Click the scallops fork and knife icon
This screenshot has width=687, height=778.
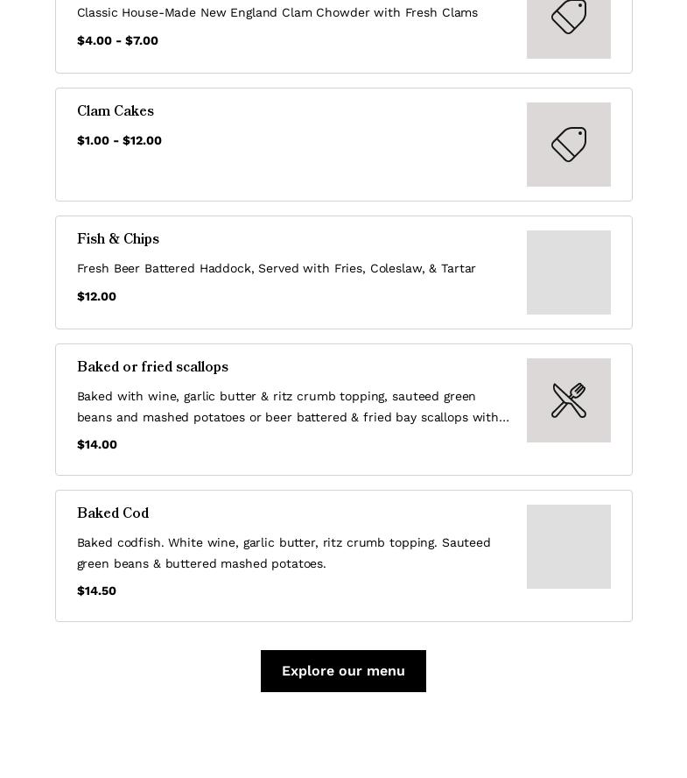tap(569, 400)
